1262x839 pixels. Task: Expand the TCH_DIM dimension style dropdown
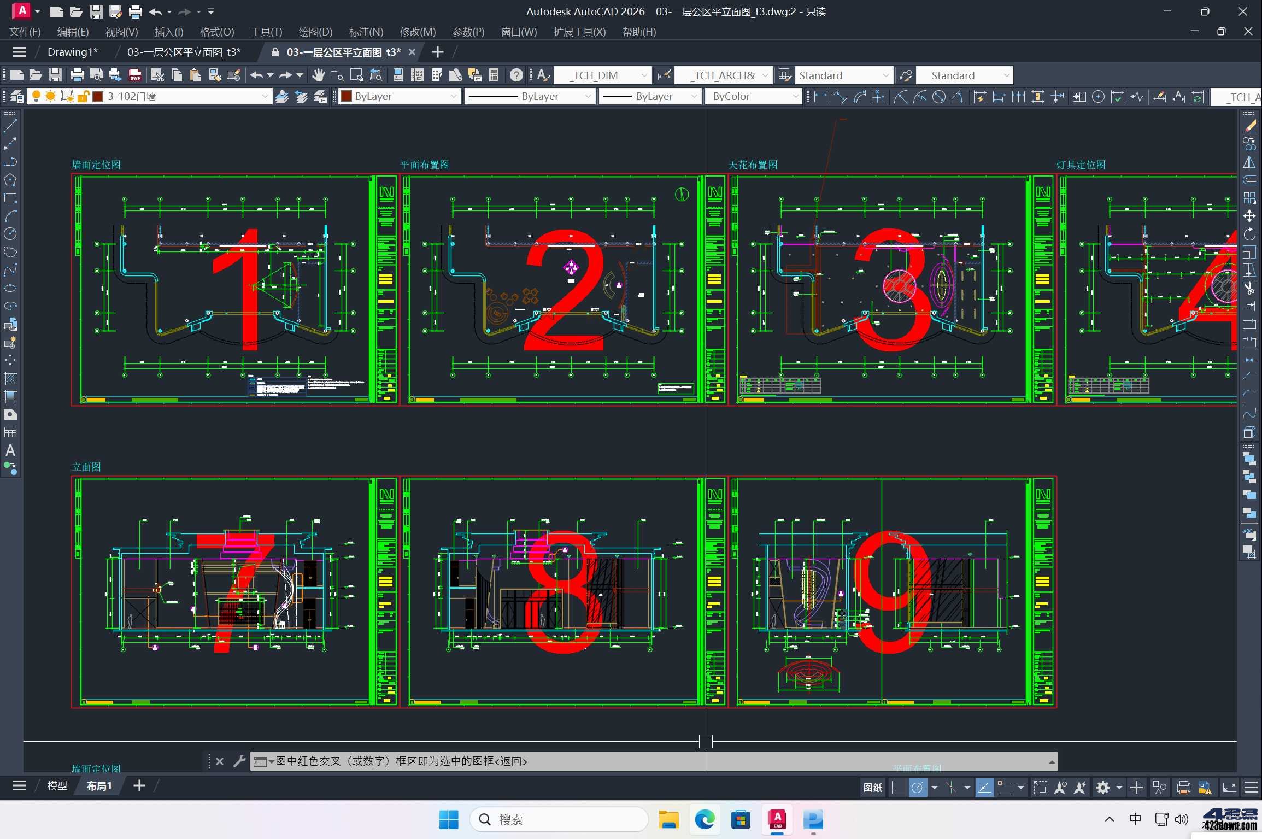coord(644,75)
